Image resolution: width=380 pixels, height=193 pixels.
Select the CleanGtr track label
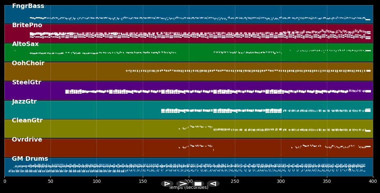[x=27, y=120]
